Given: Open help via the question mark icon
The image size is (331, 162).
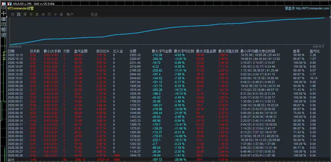Looking at the screenshot, I should 4,24.
